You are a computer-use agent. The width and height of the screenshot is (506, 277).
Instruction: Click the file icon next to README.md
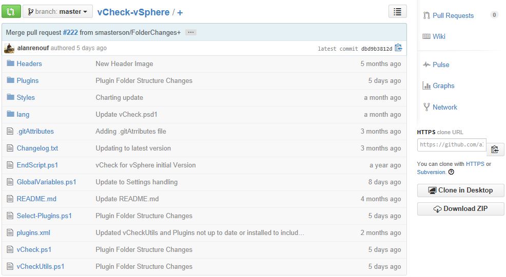[10, 199]
